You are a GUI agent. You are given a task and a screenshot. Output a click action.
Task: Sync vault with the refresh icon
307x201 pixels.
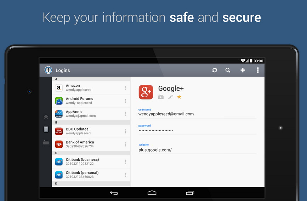click(215, 70)
